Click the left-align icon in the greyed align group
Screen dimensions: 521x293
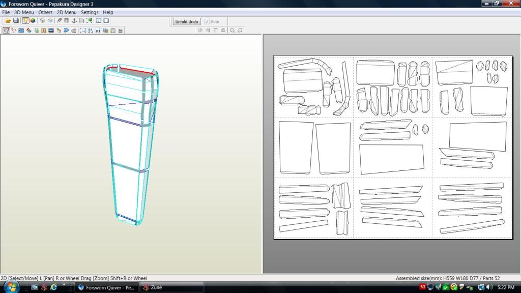(x=200, y=30)
